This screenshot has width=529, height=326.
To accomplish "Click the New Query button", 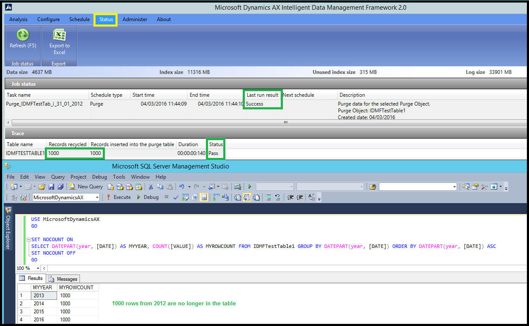I will (86, 187).
